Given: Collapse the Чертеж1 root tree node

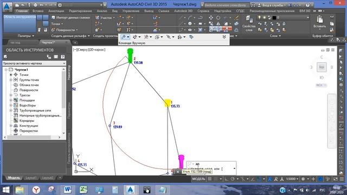Looking at the screenshot, I should pyautogui.click(x=6, y=70).
